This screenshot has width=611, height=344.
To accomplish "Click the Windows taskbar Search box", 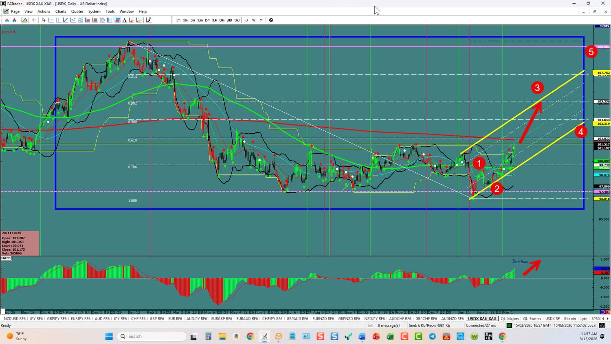I will (x=152, y=336).
